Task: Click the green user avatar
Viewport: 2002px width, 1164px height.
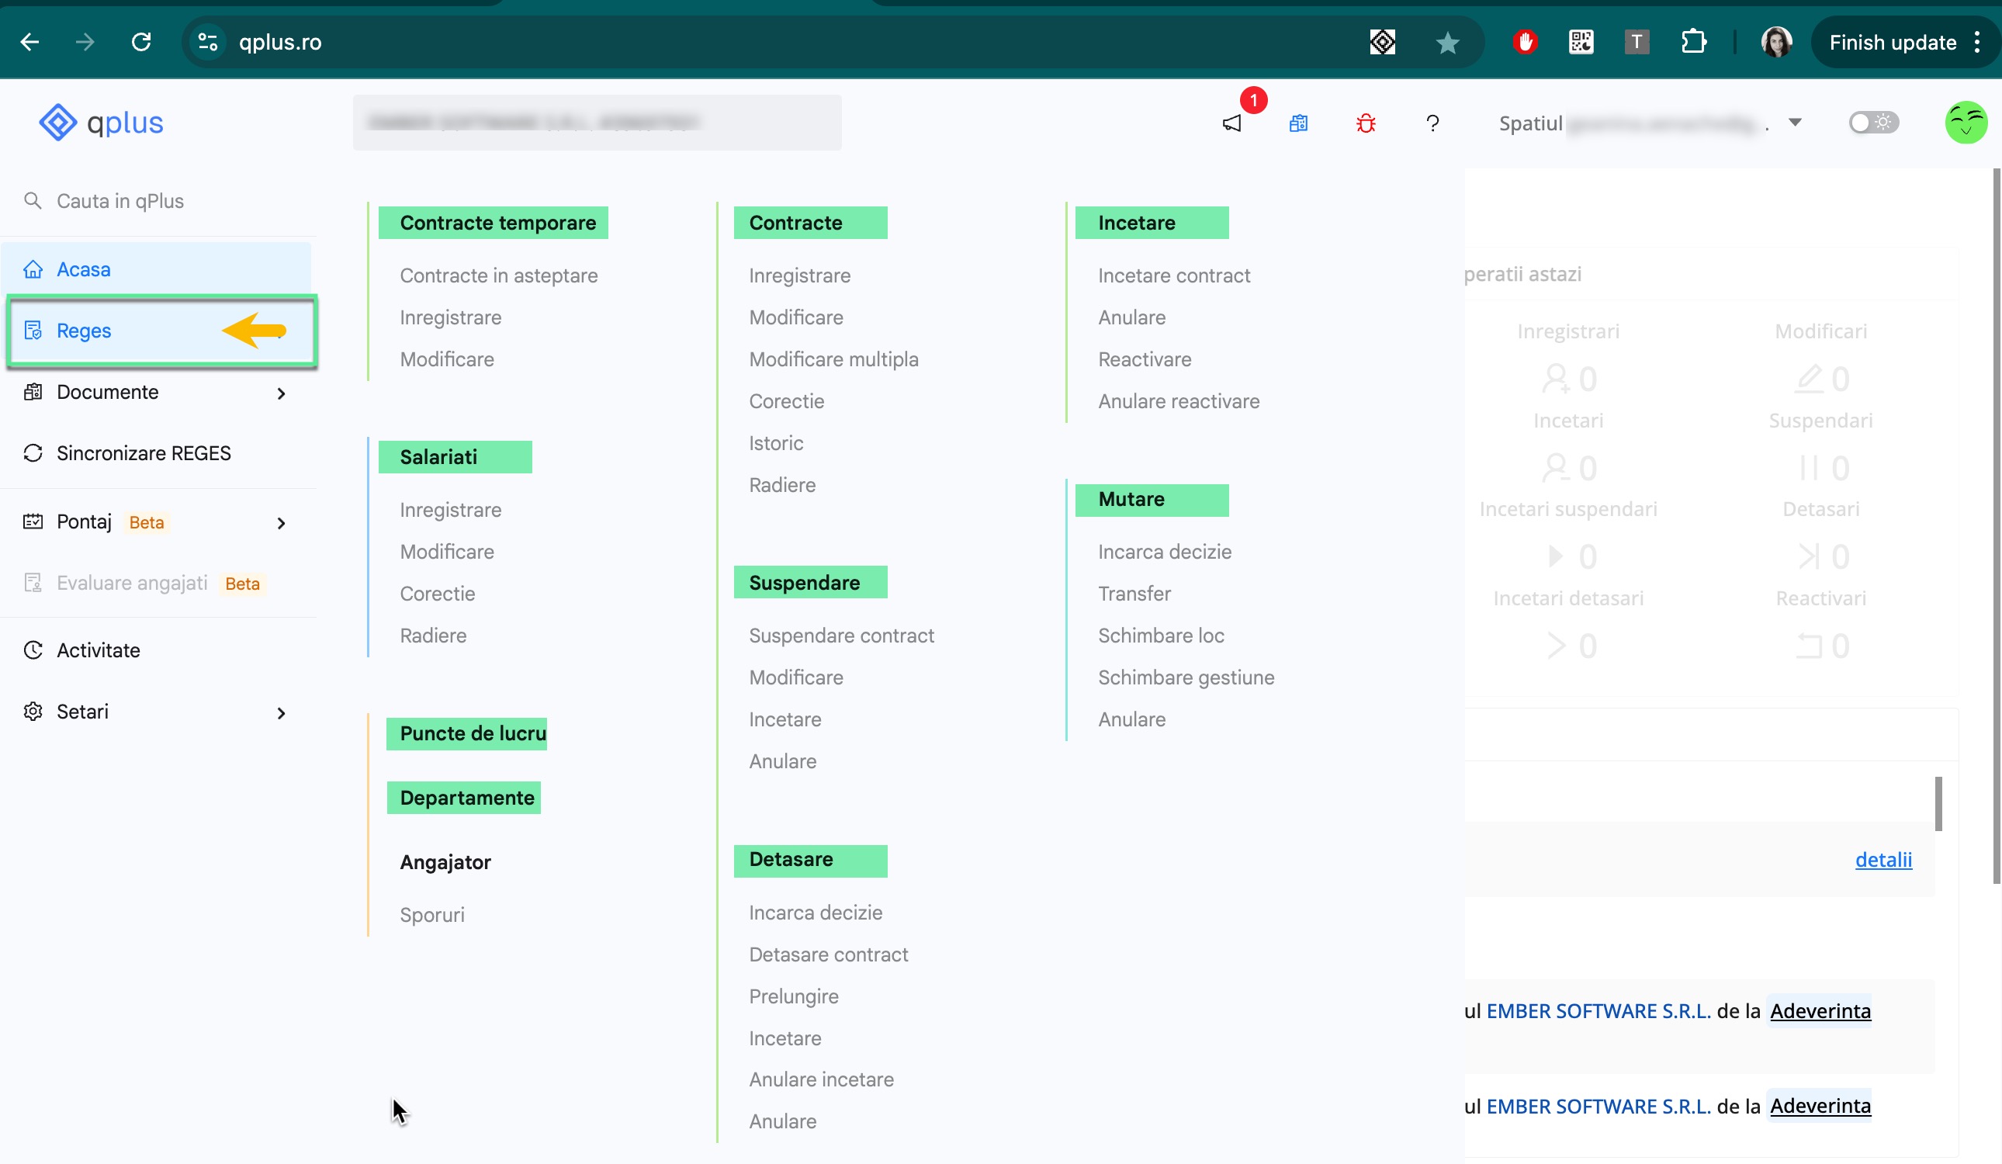Action: pyautogui.click(x=1966, y=123)
